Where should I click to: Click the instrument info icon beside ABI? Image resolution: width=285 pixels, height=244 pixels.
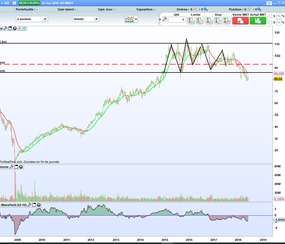pos(14,3)
